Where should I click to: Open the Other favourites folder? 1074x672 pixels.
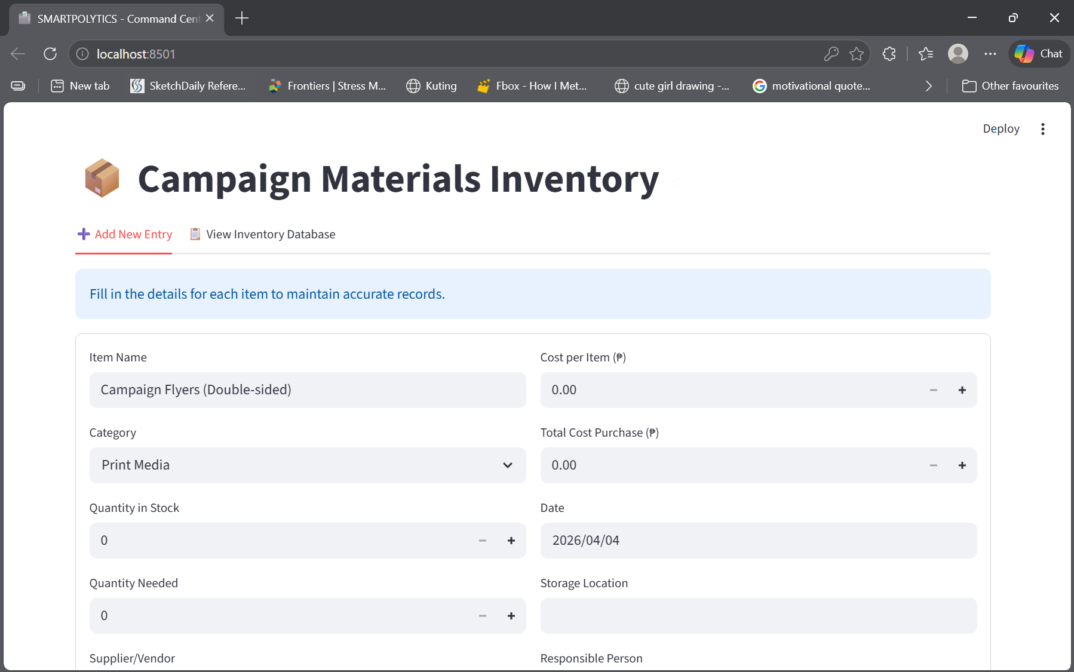click(1011, 85)
